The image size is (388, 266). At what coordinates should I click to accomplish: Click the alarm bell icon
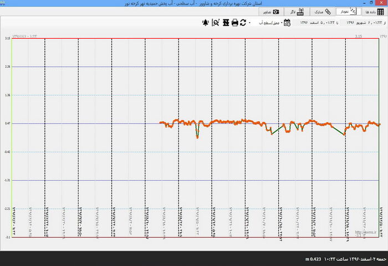coord(206,23)
